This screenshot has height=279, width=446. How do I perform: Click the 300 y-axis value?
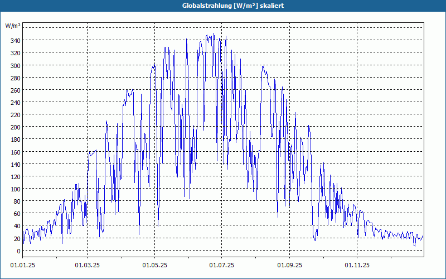tap(16, 66)
